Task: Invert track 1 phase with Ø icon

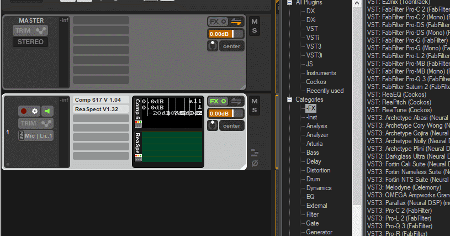Action: 255,164
